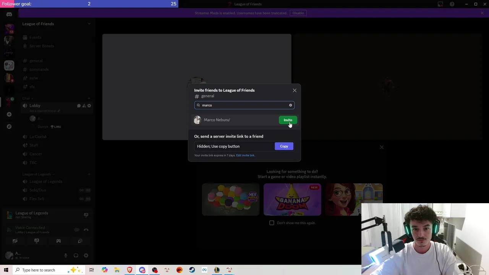
Task: Launch Brave browser from taskbar
Action: [x=130, y=270]
